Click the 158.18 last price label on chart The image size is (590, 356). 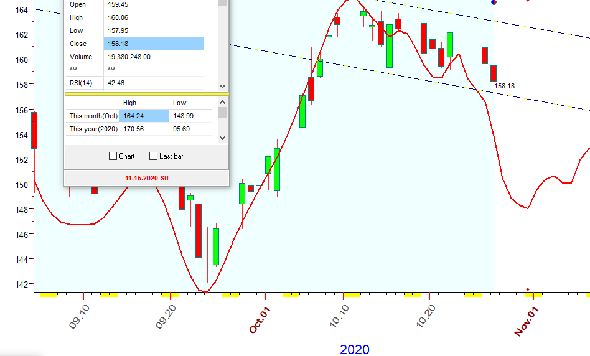point(505,86)
